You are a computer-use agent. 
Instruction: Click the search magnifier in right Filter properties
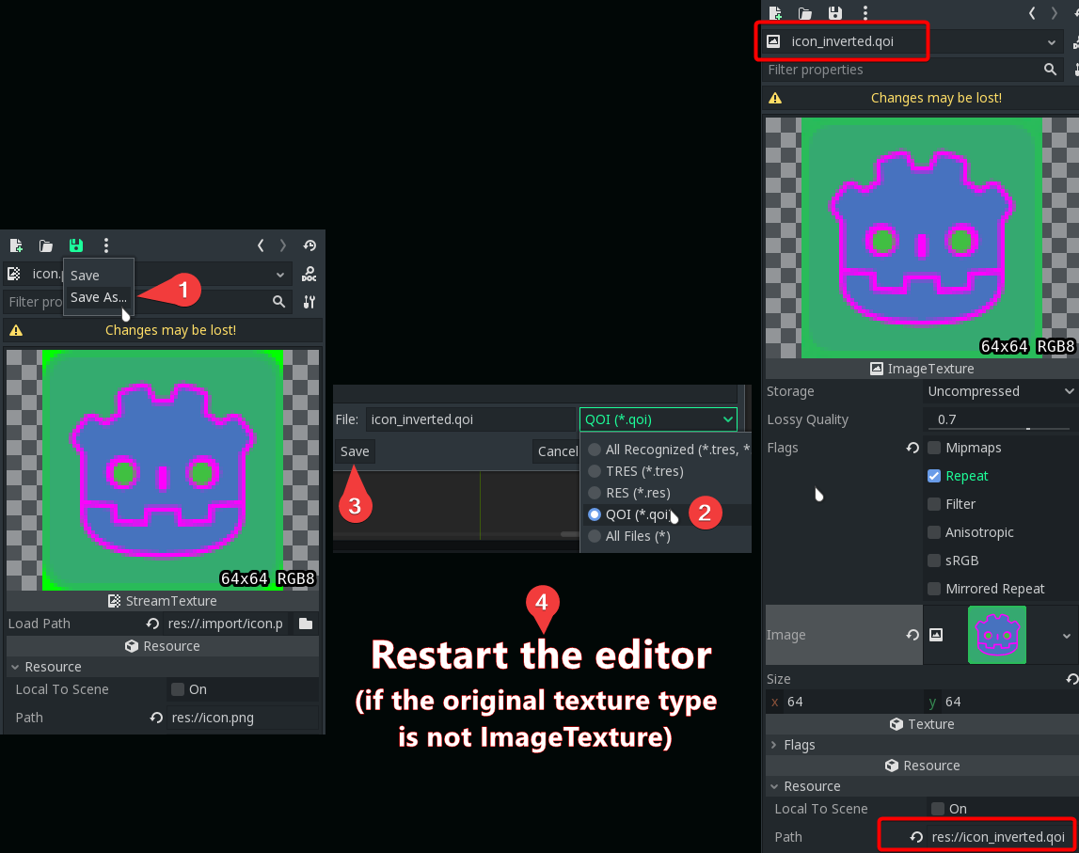pos(1050,70)
